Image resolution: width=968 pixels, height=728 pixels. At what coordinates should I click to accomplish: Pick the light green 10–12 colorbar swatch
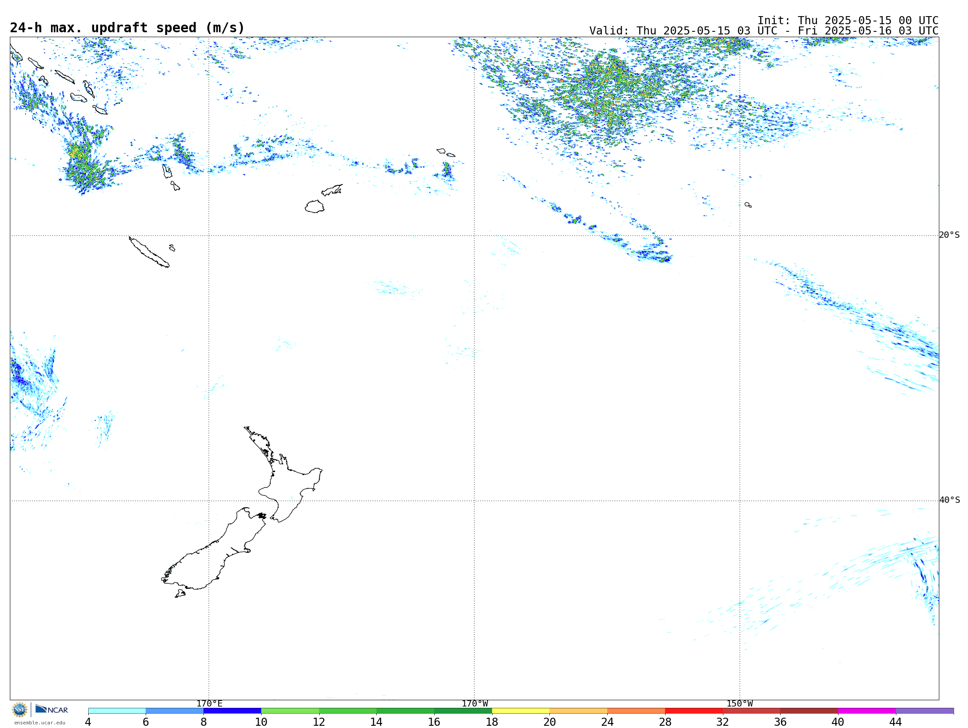tap(290, 711)
